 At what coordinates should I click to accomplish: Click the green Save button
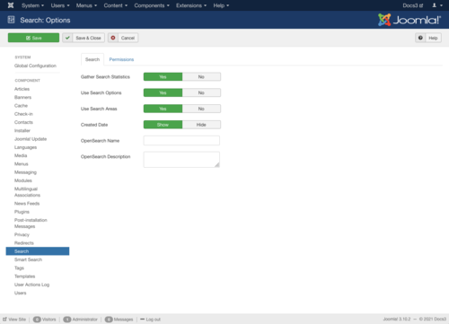pyautogui.click(x=33, y=38)
